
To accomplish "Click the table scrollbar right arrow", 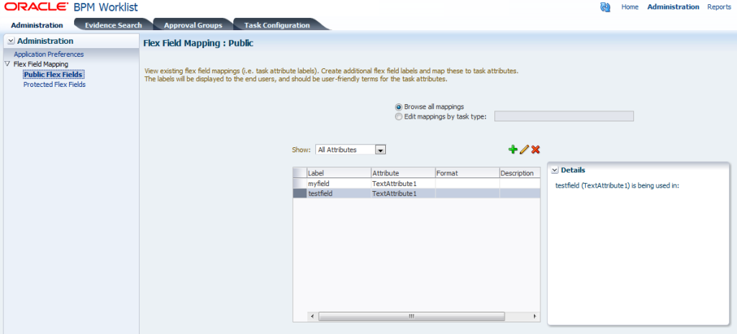I will click(x=535, y=317).
